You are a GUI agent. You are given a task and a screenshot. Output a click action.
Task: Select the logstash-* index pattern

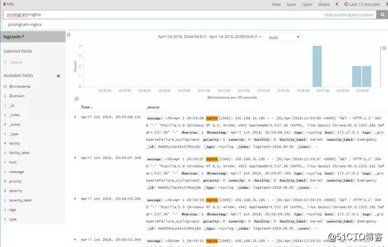[33, 36]
